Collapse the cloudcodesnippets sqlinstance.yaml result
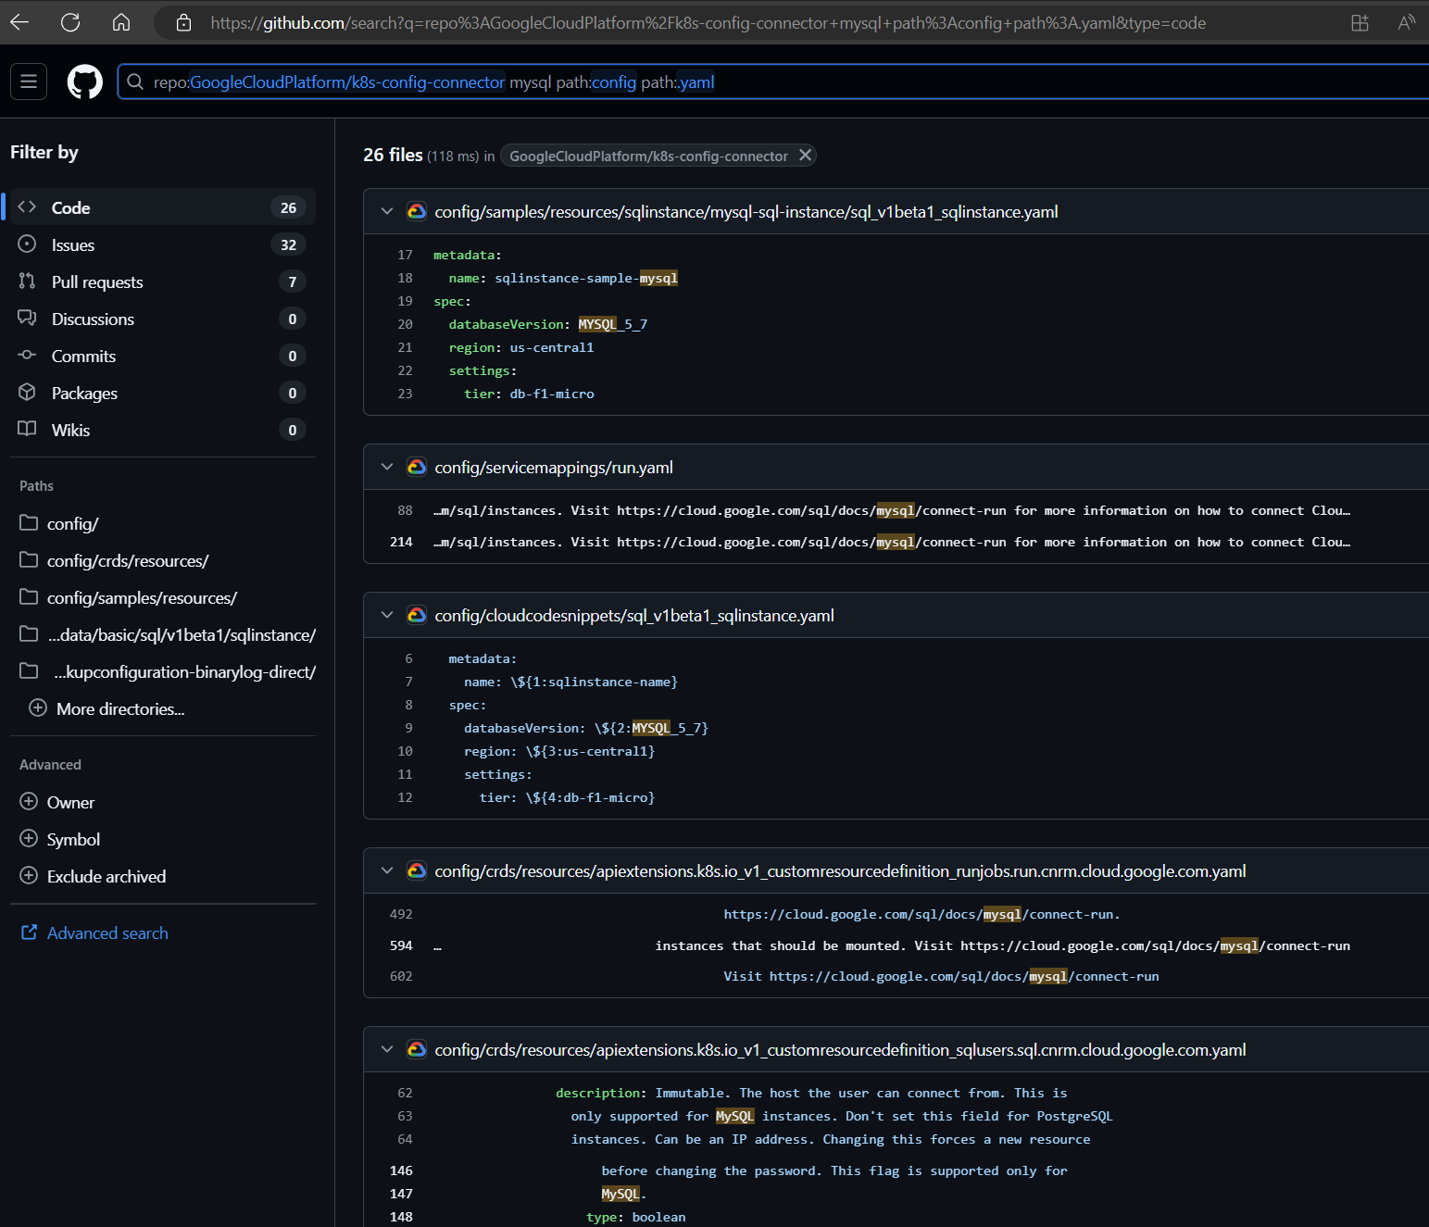Screen dimensions: 1429x1227 387,615
